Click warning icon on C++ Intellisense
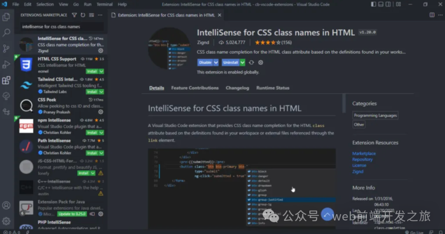This screenshot has height=234, width=445. (x=101, y=194)
